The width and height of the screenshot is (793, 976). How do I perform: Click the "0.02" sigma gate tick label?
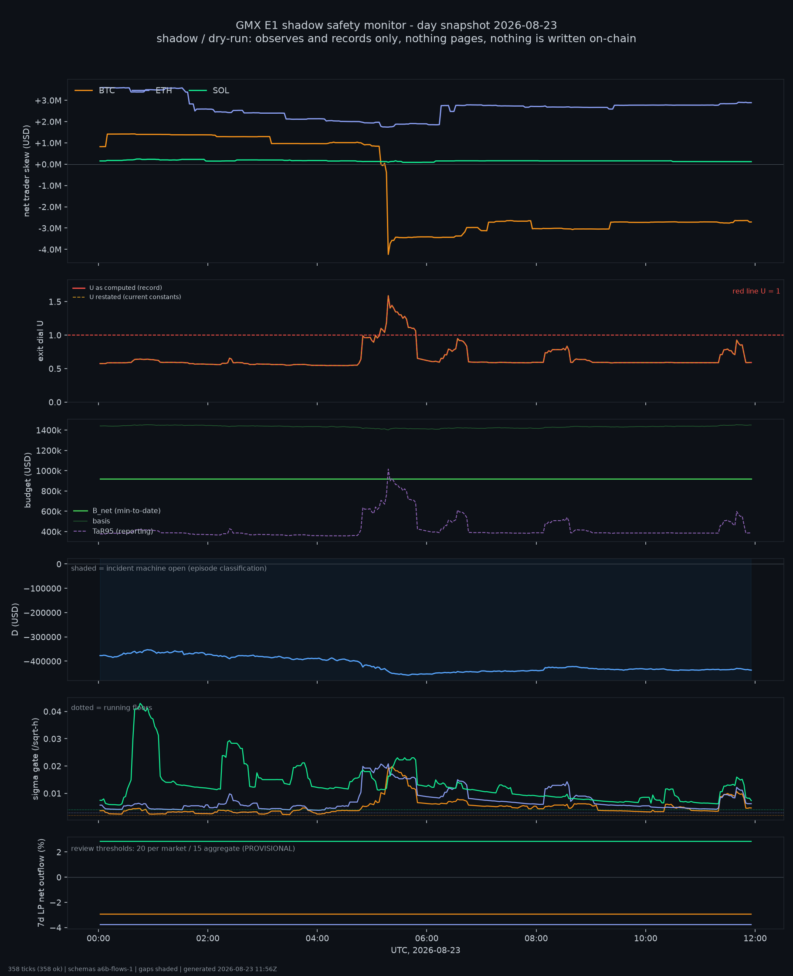[x=53, y=766]
